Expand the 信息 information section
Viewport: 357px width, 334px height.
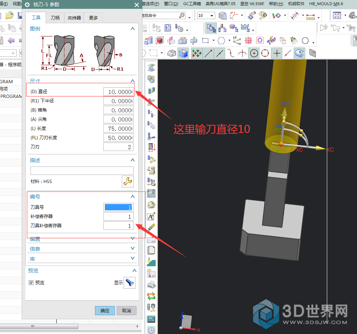pyautogui.click(x=133, y=249)
